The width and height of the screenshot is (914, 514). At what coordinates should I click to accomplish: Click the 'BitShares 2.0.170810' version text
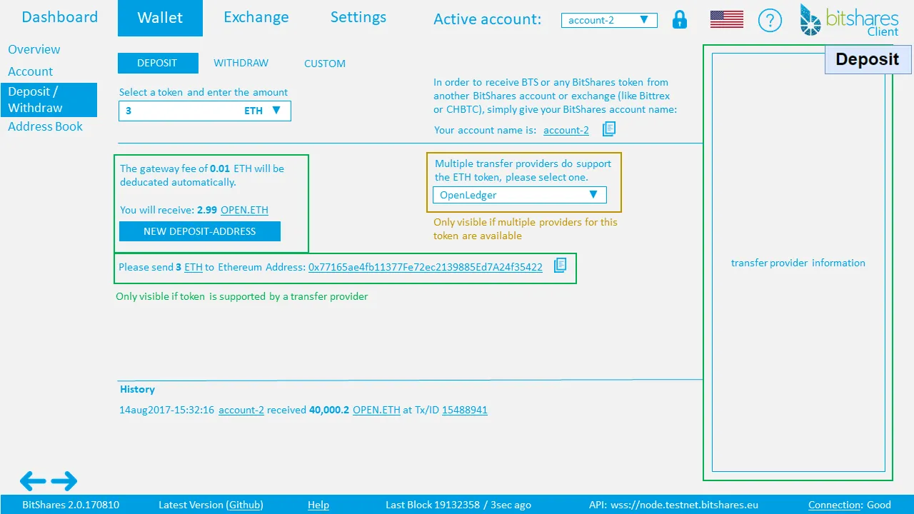click(71, 505)
